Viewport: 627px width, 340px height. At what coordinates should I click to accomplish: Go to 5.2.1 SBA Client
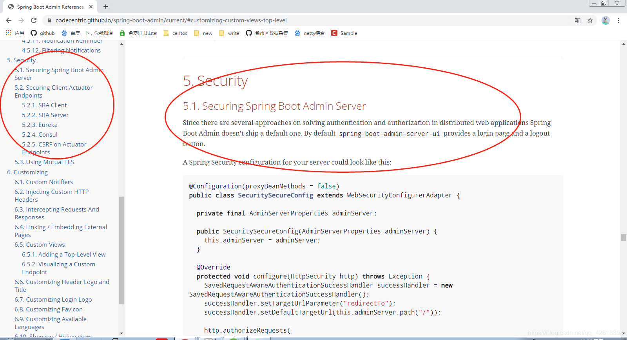44,105
